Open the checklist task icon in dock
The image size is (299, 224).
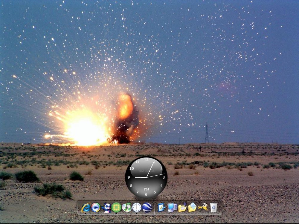tap(162, 207)
